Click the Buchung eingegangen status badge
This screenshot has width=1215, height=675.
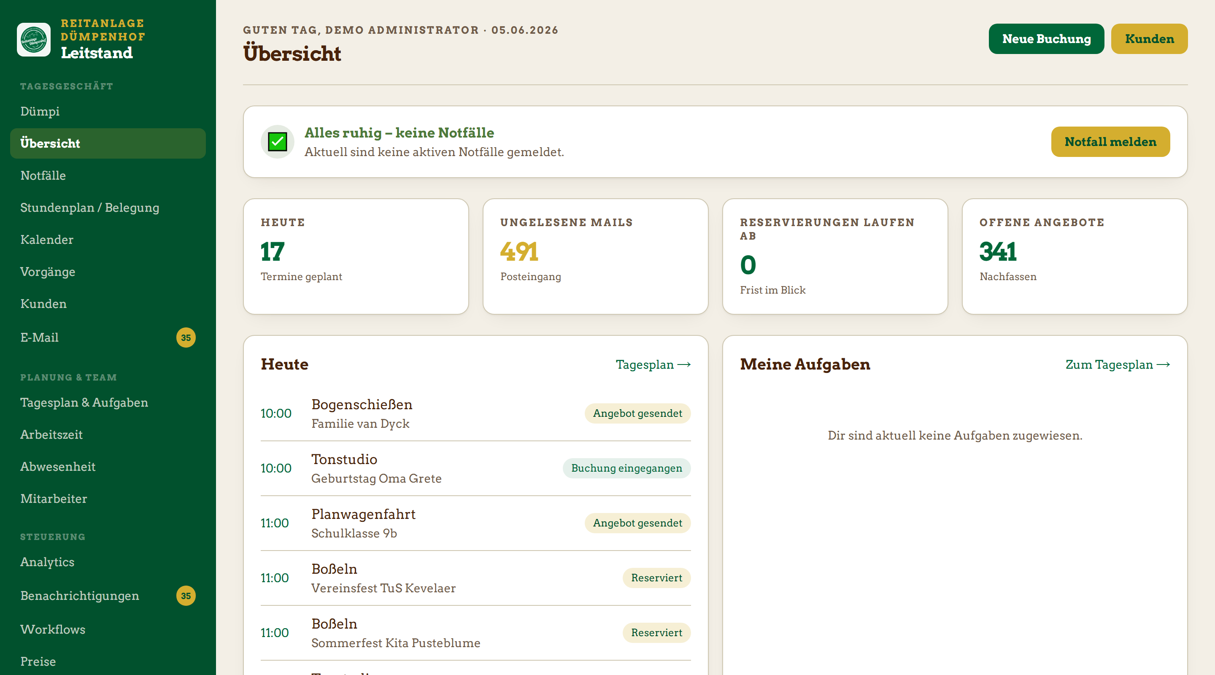[626, 468]
